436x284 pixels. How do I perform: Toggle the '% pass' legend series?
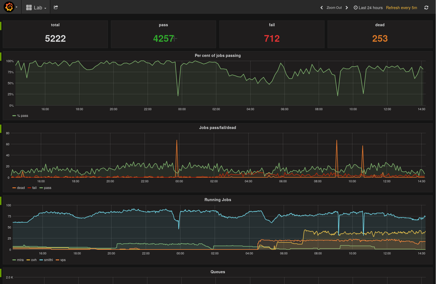coord(23,116)
